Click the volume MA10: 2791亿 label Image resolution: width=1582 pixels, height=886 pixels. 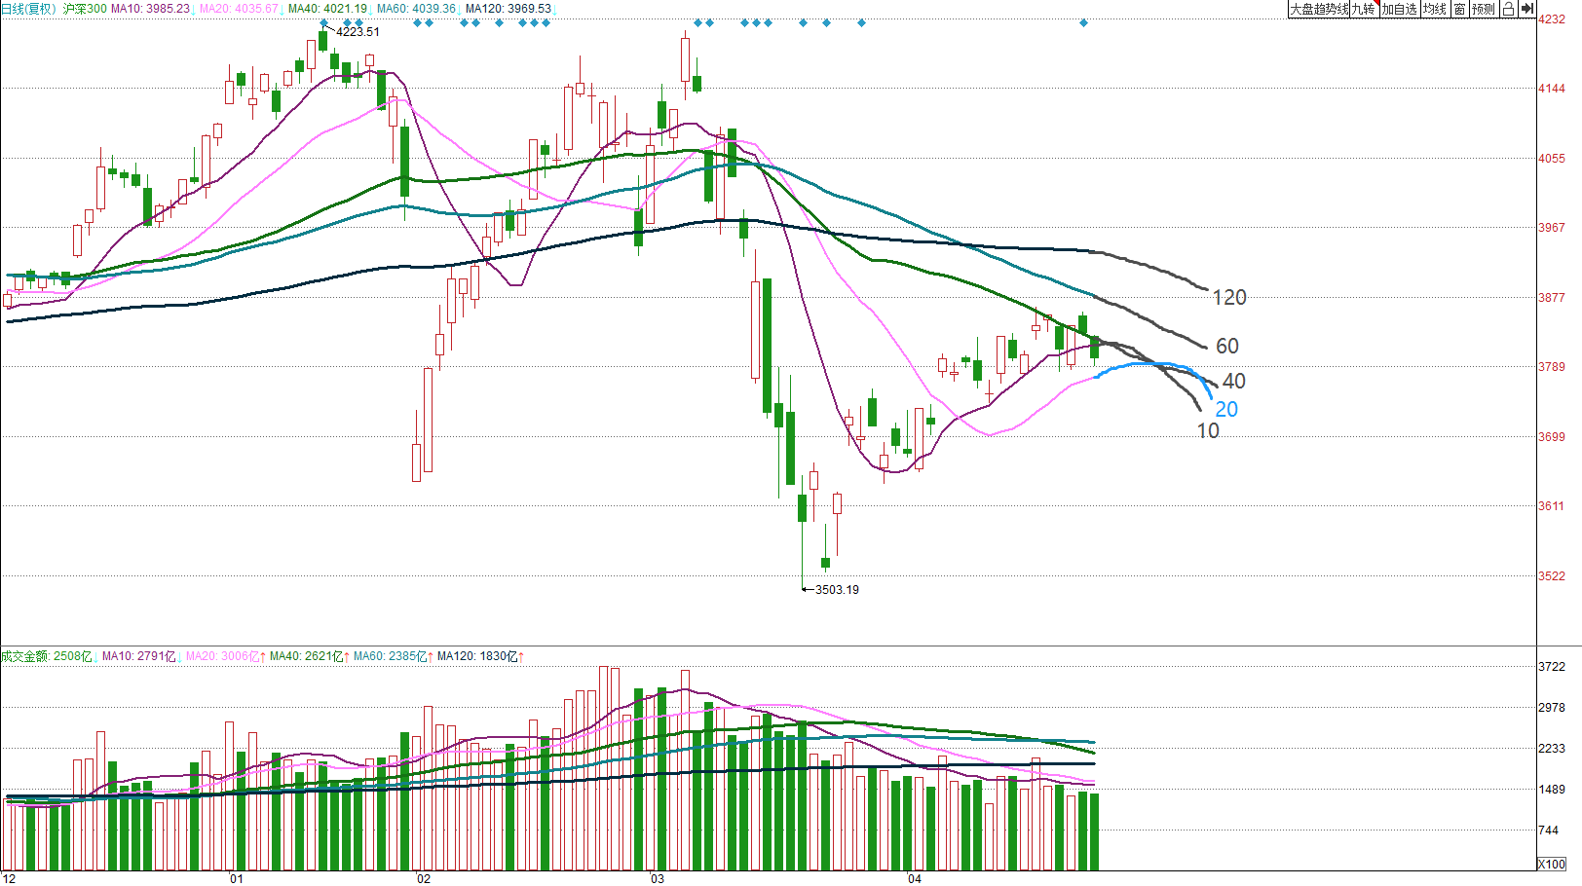(139, 656)
